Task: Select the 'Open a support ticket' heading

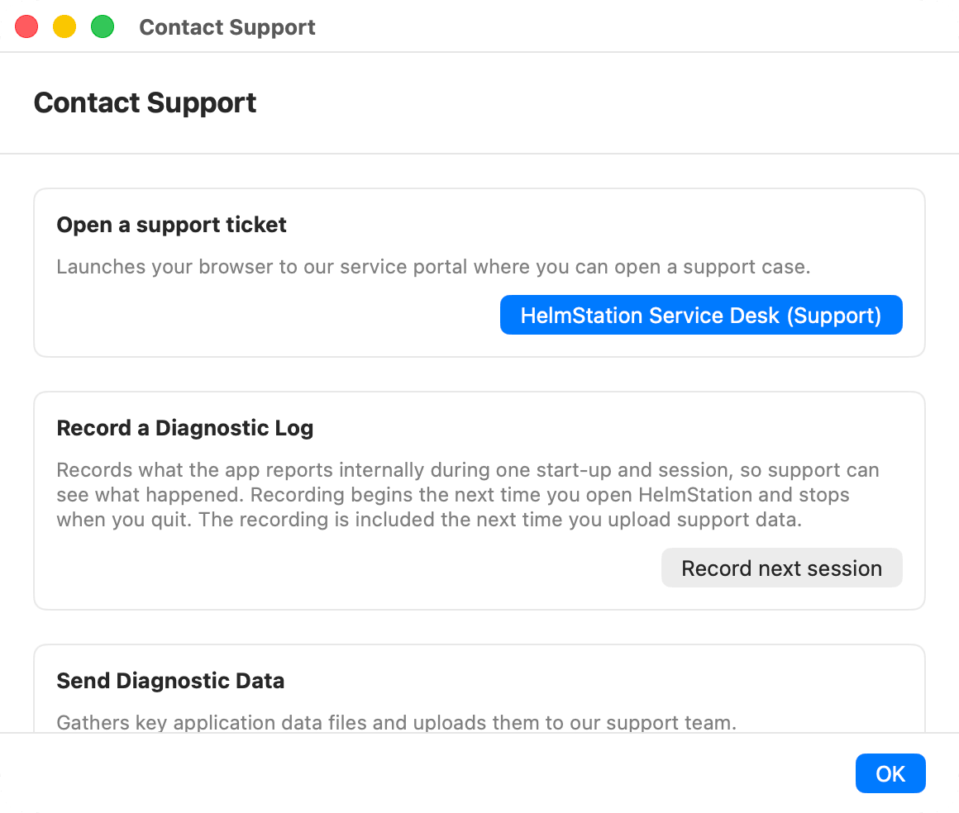Action: coord(171,225)
